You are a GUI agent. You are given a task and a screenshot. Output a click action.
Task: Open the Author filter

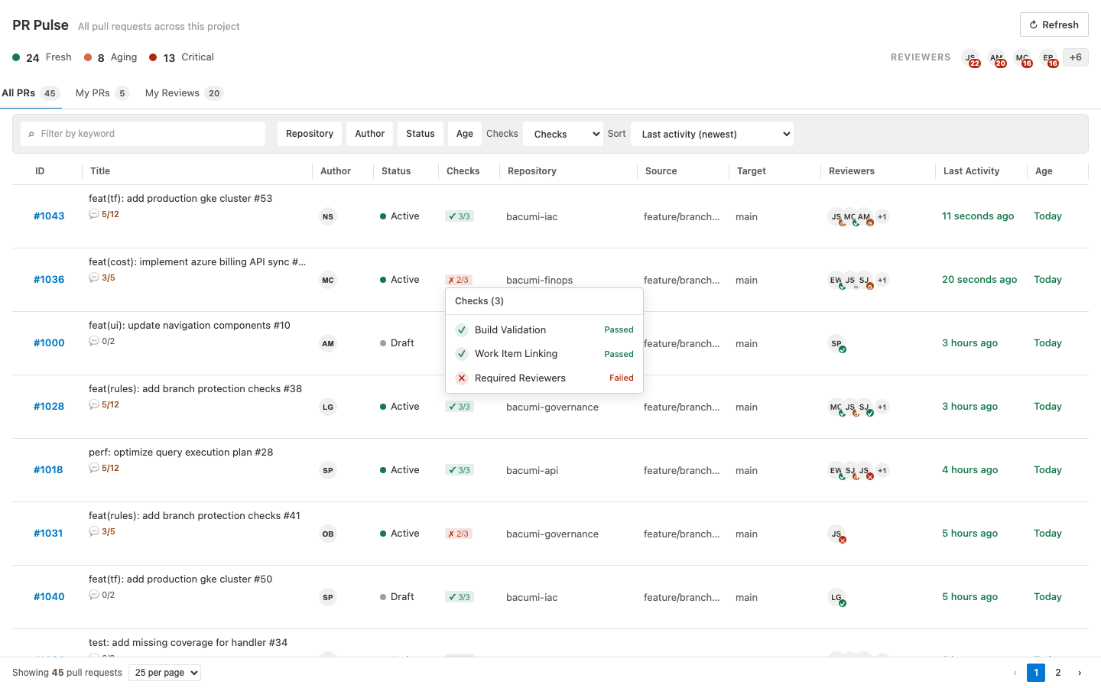click(370, 134)
